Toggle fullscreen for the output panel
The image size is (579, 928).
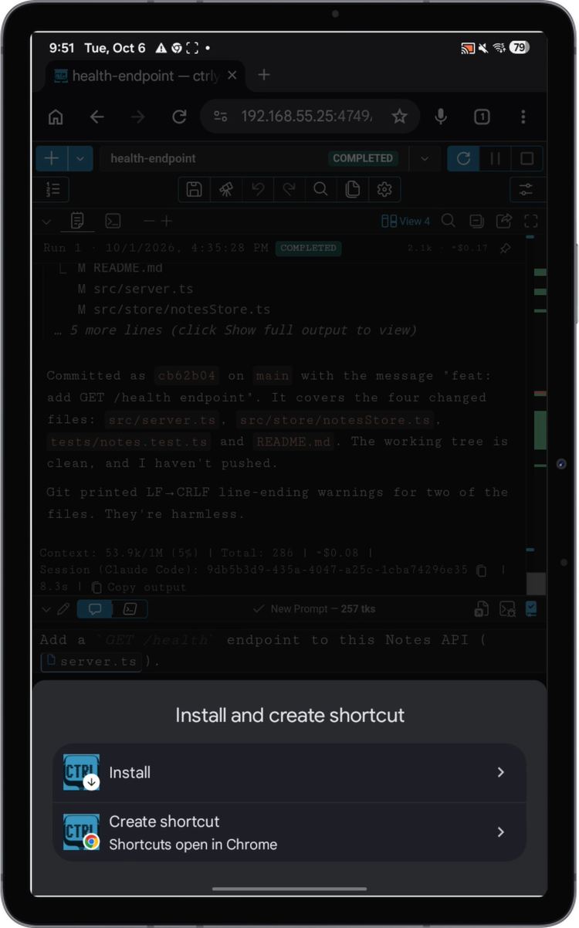530,222
